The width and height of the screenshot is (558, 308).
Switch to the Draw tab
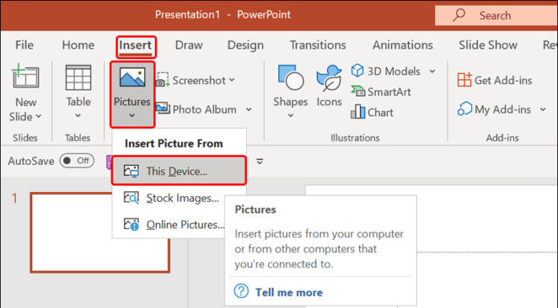(189, 45)
